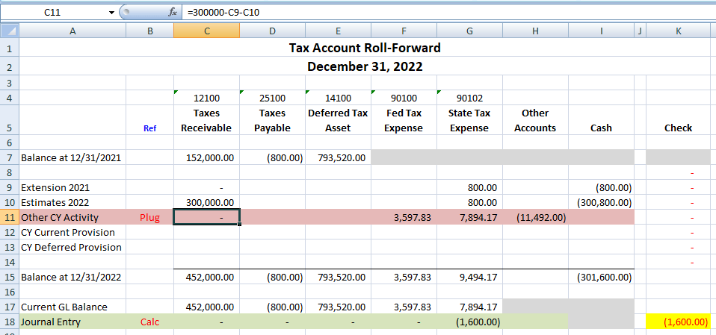Click the red Plug cell in row 11
This screenshot has height=335, width=716.
(149, 217)
